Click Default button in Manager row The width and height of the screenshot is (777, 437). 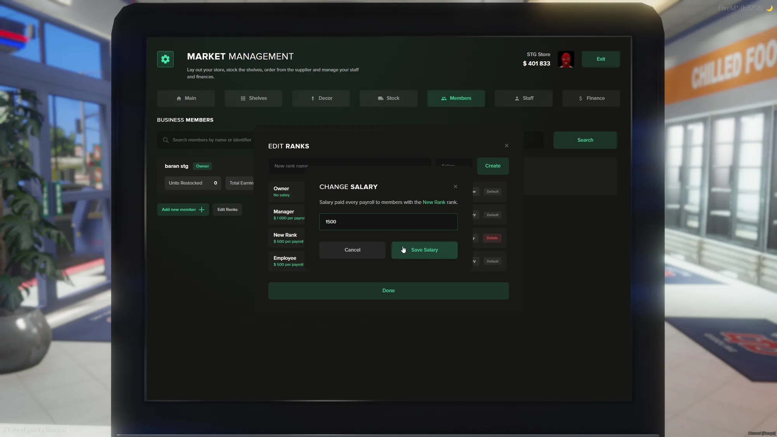click(x=492, y=215)
